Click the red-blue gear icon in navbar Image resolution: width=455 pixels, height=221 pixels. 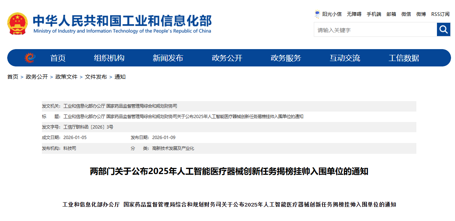click(30, 58)
